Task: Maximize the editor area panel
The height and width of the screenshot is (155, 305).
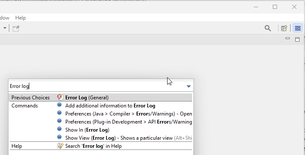Action: click(297, 39)
